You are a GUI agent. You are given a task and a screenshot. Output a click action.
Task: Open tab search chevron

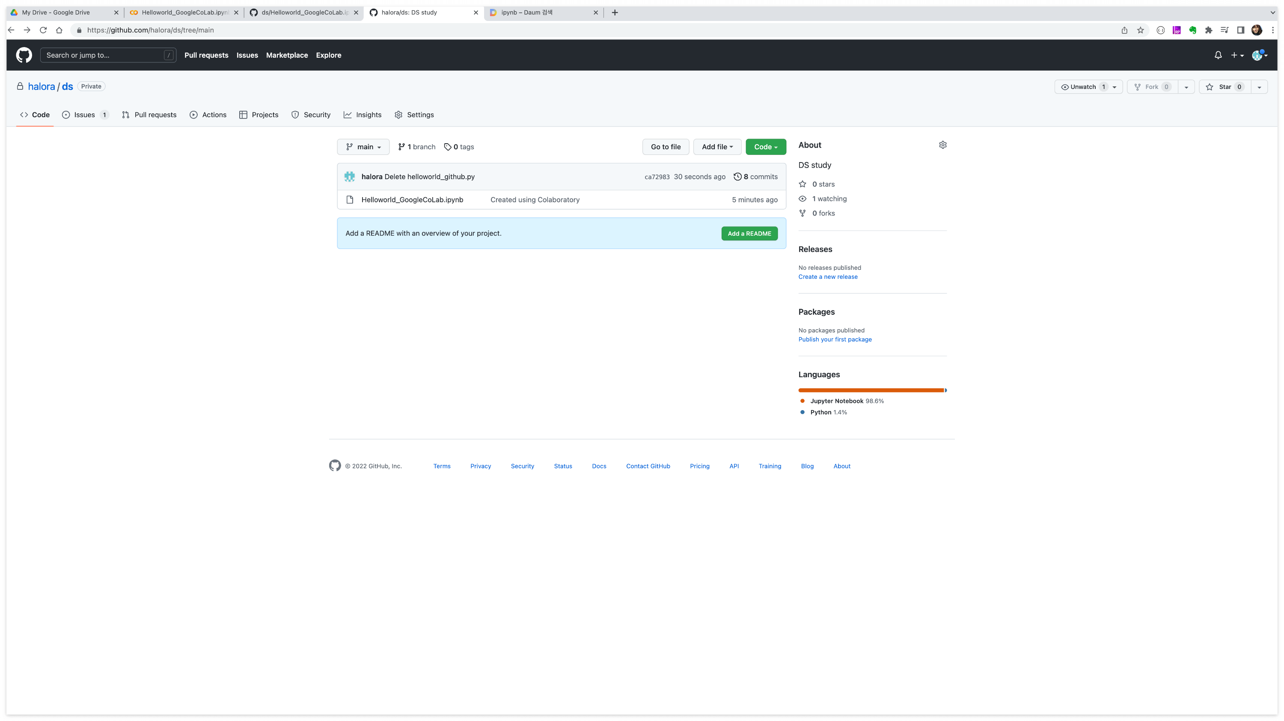point(1272,12)
